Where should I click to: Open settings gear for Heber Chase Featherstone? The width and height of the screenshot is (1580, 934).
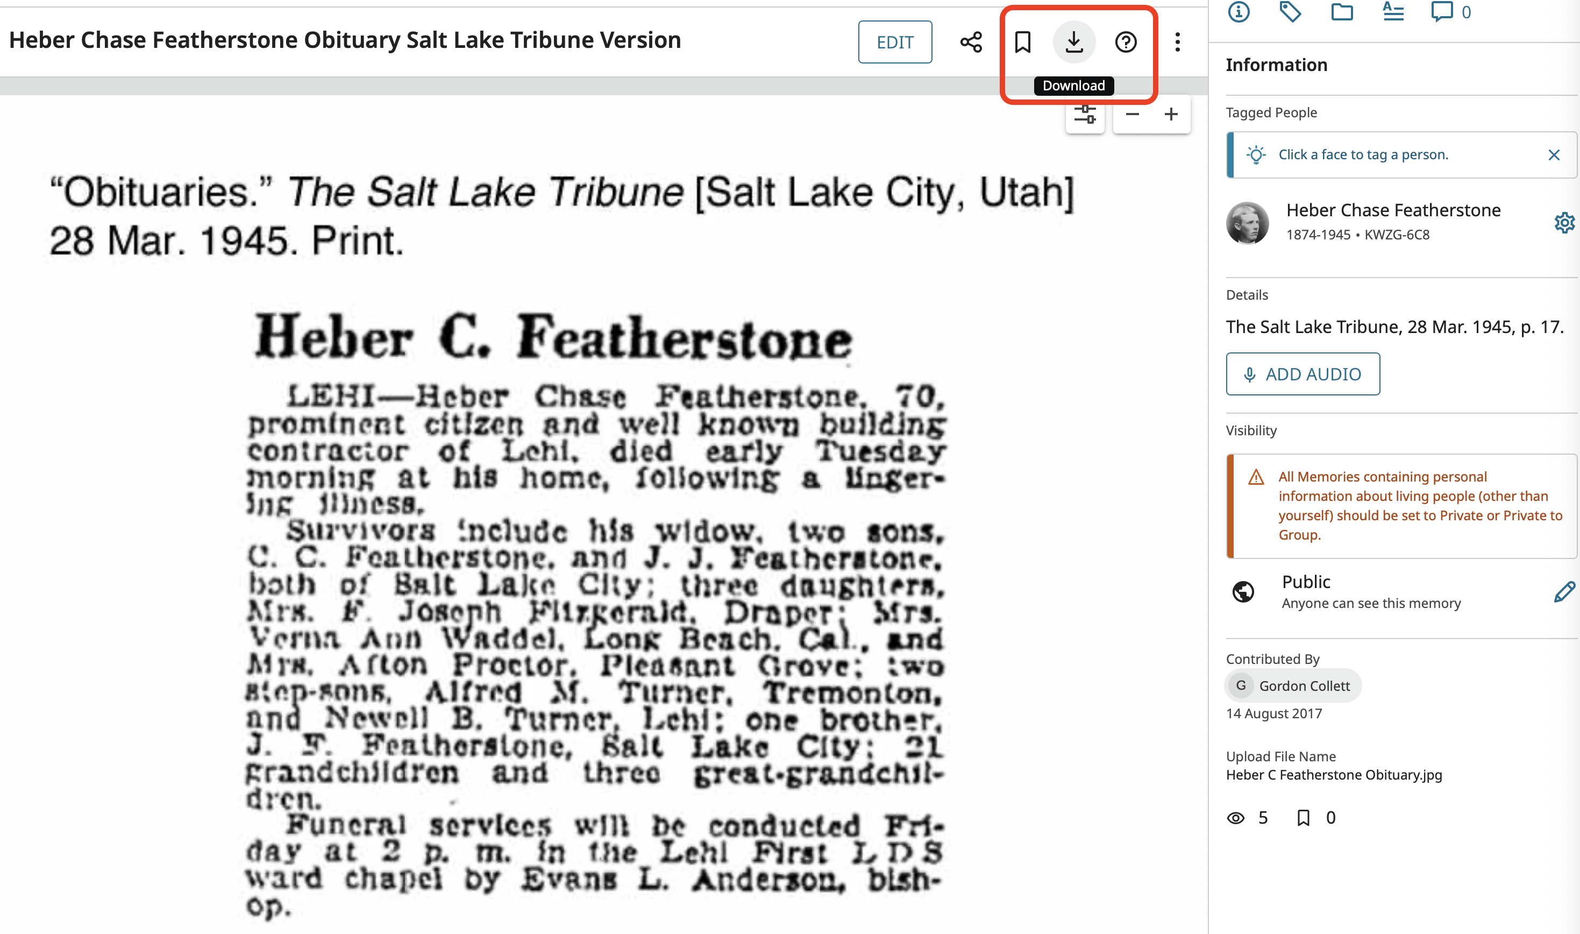pyautogui.click(x=1565, y=223)
